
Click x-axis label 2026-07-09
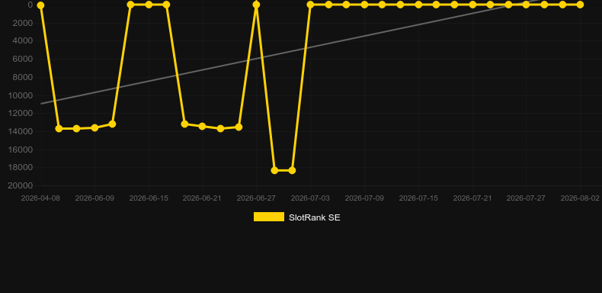pos(364,198)
